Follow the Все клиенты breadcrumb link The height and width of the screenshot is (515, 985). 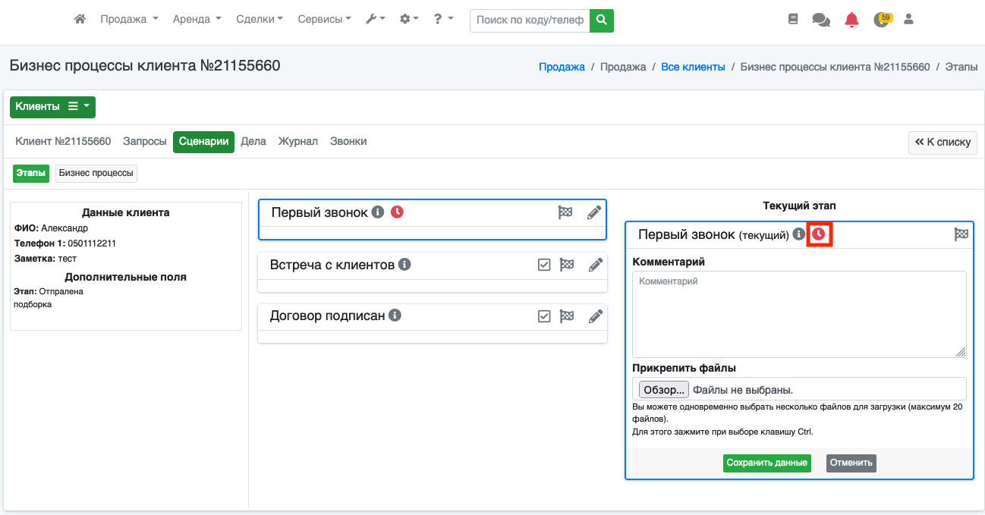point(693,67)
